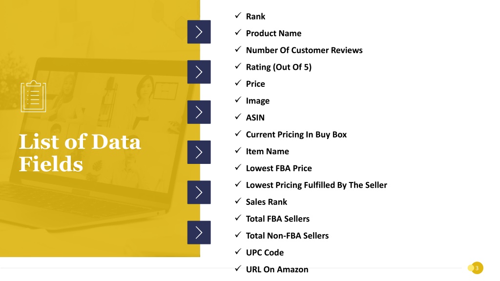Viewport: 500px width, 281px height.
Task: Click the yellow page number 3 circle
Action: pyautogui.click(x=477, y=268)
